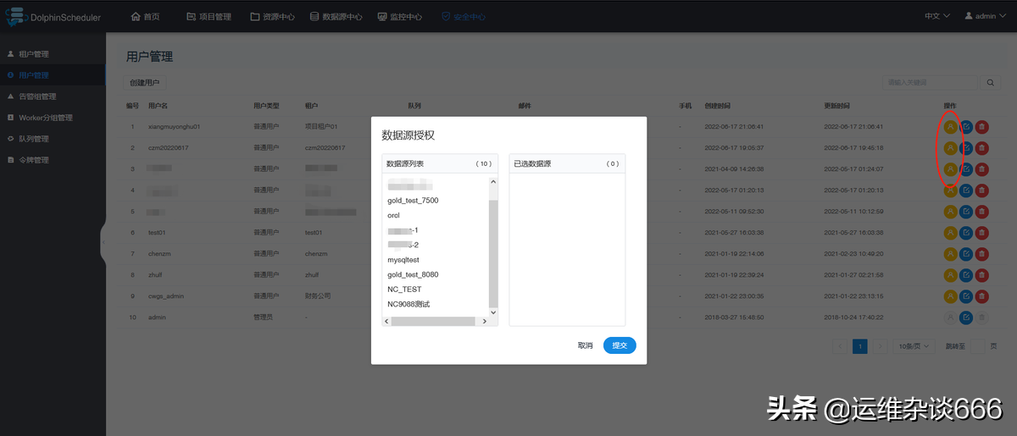Expand the 10条/页 page size selector
This screenshot has height=436, width=1017.
pos(914,346)
